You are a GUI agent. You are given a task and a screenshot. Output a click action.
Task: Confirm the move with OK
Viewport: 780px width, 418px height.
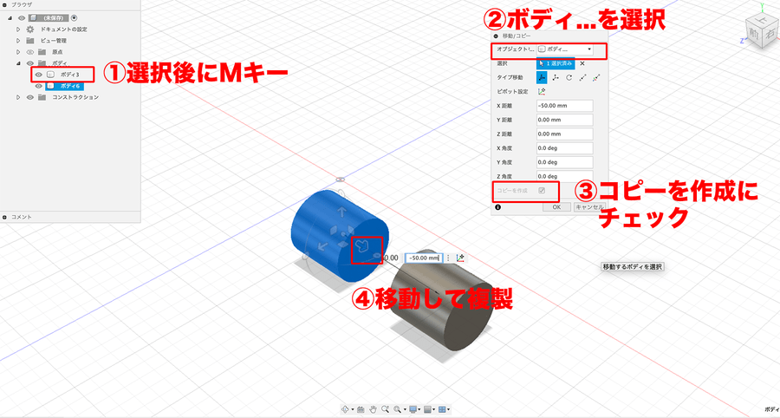pos(556,207)
